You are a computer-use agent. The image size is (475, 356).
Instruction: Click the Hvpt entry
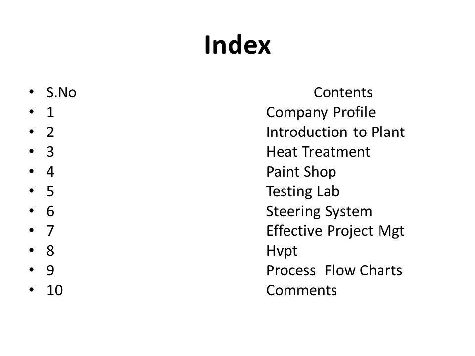click(282, 251)
